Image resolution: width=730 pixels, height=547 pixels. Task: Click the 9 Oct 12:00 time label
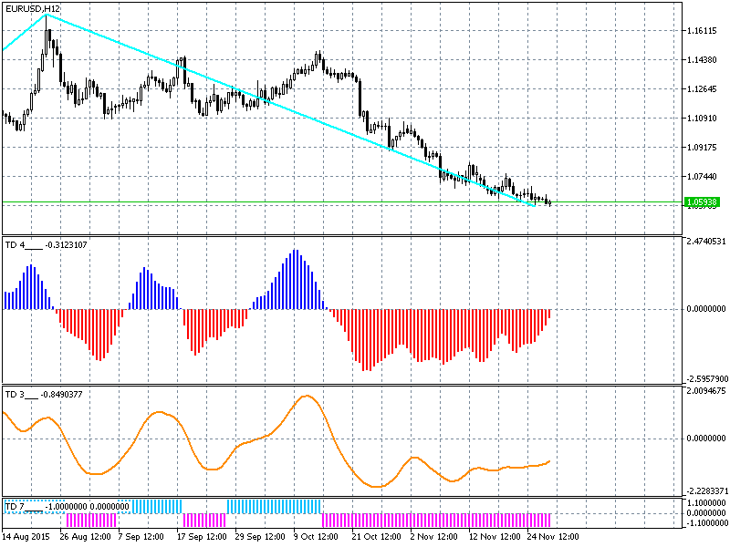[x=317, y=537]
